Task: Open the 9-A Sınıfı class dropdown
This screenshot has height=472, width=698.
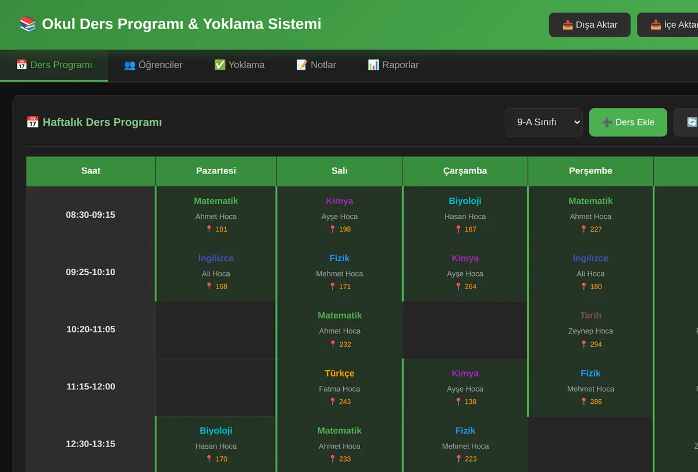Action: tap(543, 122)
